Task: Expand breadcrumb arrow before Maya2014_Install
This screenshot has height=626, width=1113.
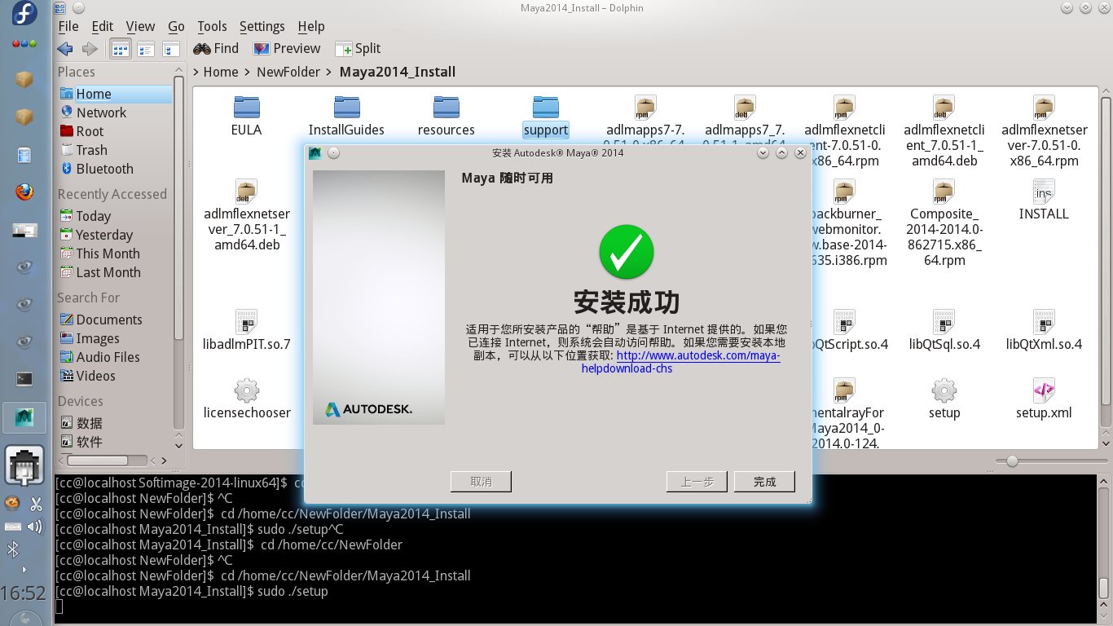Action: click(x=329, y=73)
